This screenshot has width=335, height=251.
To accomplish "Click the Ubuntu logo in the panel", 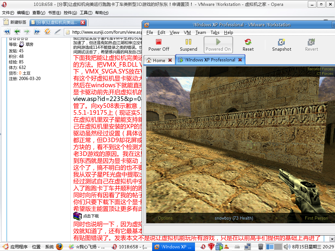I will (5, 247).
